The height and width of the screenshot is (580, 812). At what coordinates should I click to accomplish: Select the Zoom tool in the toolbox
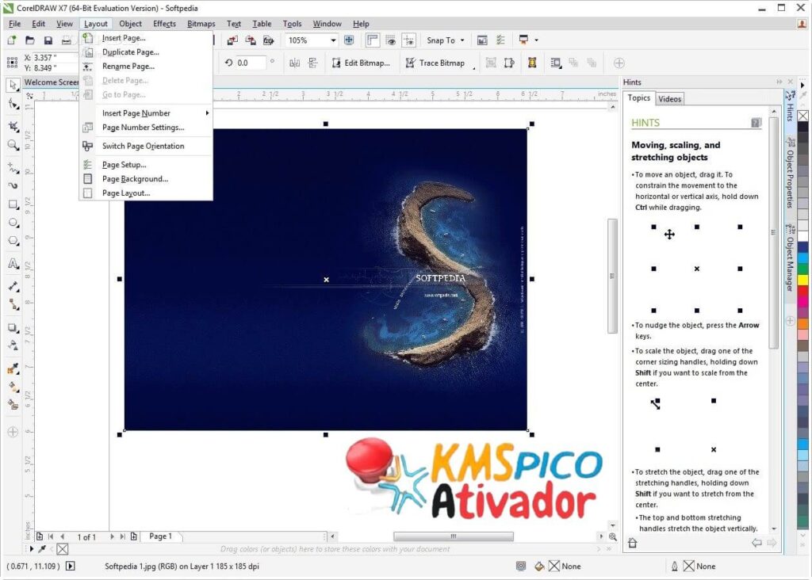[13, 145]
